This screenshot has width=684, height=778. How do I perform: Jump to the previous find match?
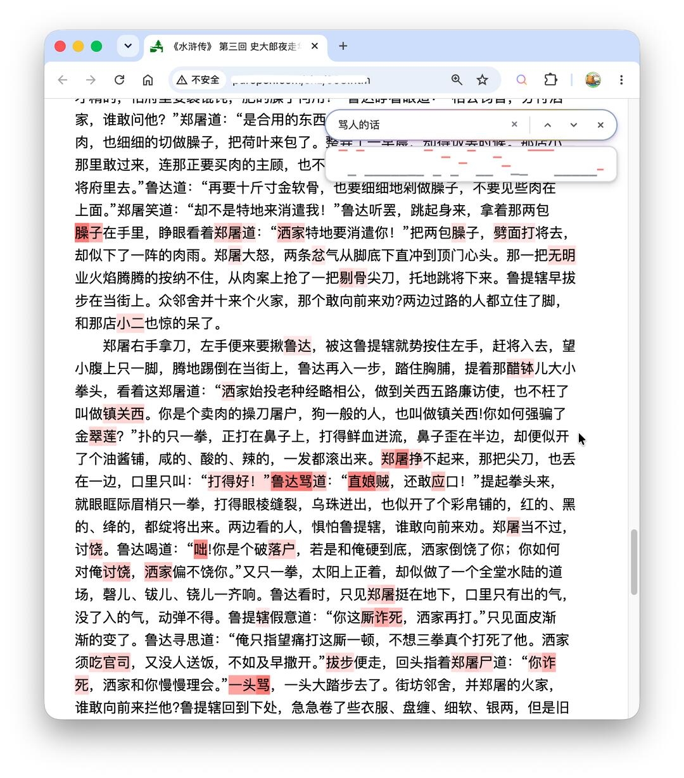[x=548, y=125]
